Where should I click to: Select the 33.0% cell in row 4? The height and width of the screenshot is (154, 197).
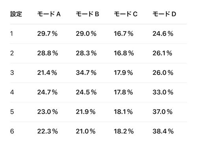point(163,92)
